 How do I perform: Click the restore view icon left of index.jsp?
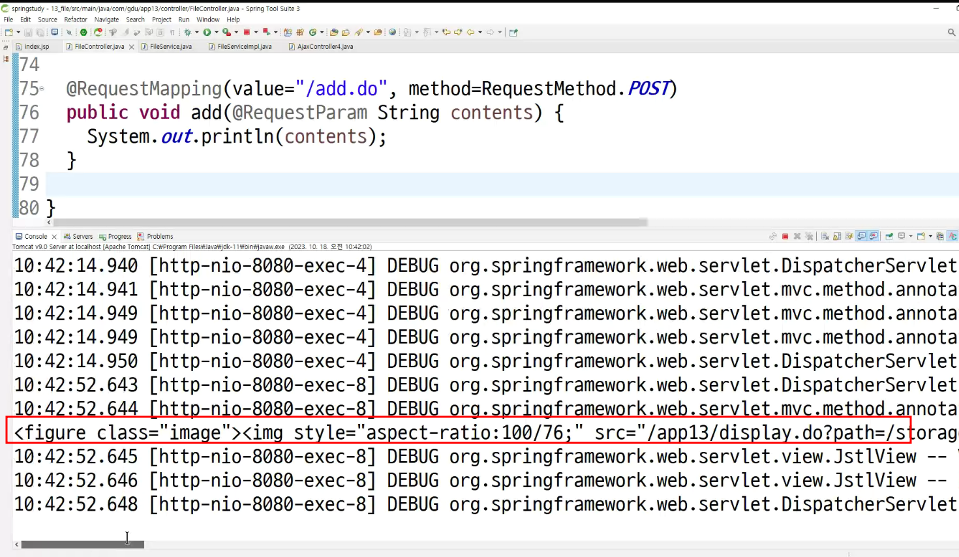[6, 47]
